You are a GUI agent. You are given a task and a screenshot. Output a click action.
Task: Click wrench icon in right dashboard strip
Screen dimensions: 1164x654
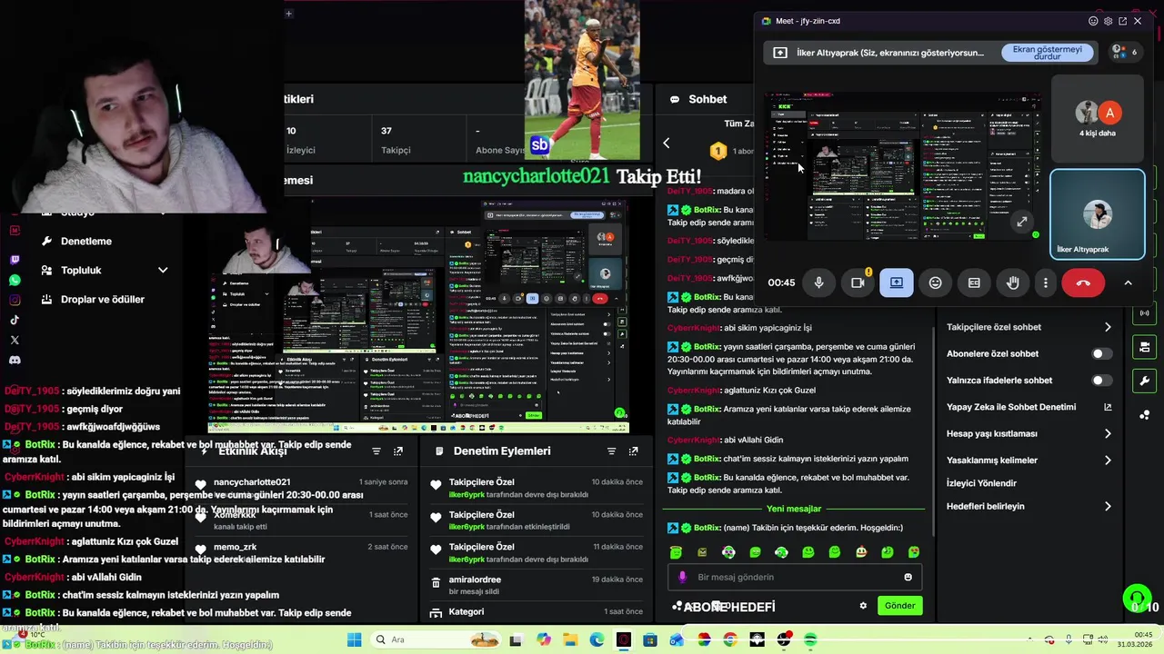tap(1144, 381)
